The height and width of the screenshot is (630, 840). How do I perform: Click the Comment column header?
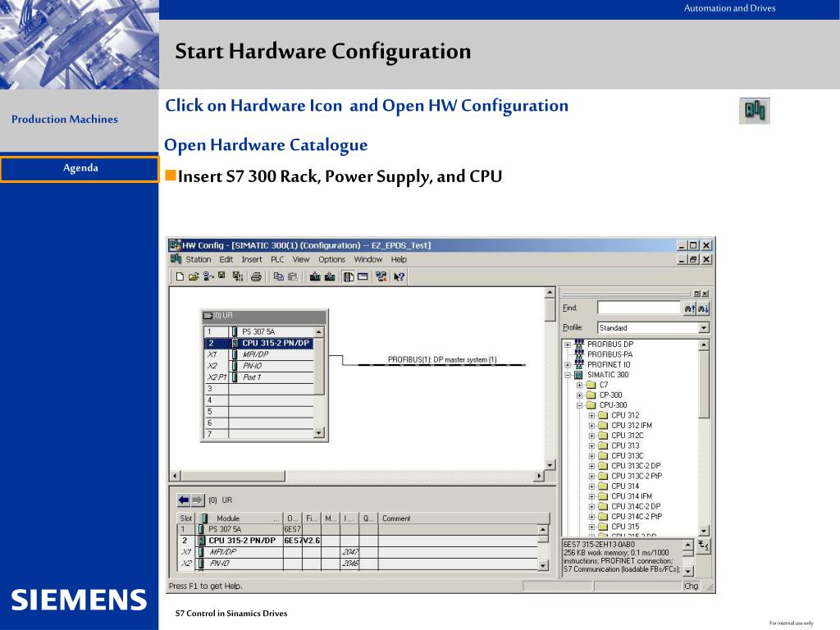coord(464,518)
